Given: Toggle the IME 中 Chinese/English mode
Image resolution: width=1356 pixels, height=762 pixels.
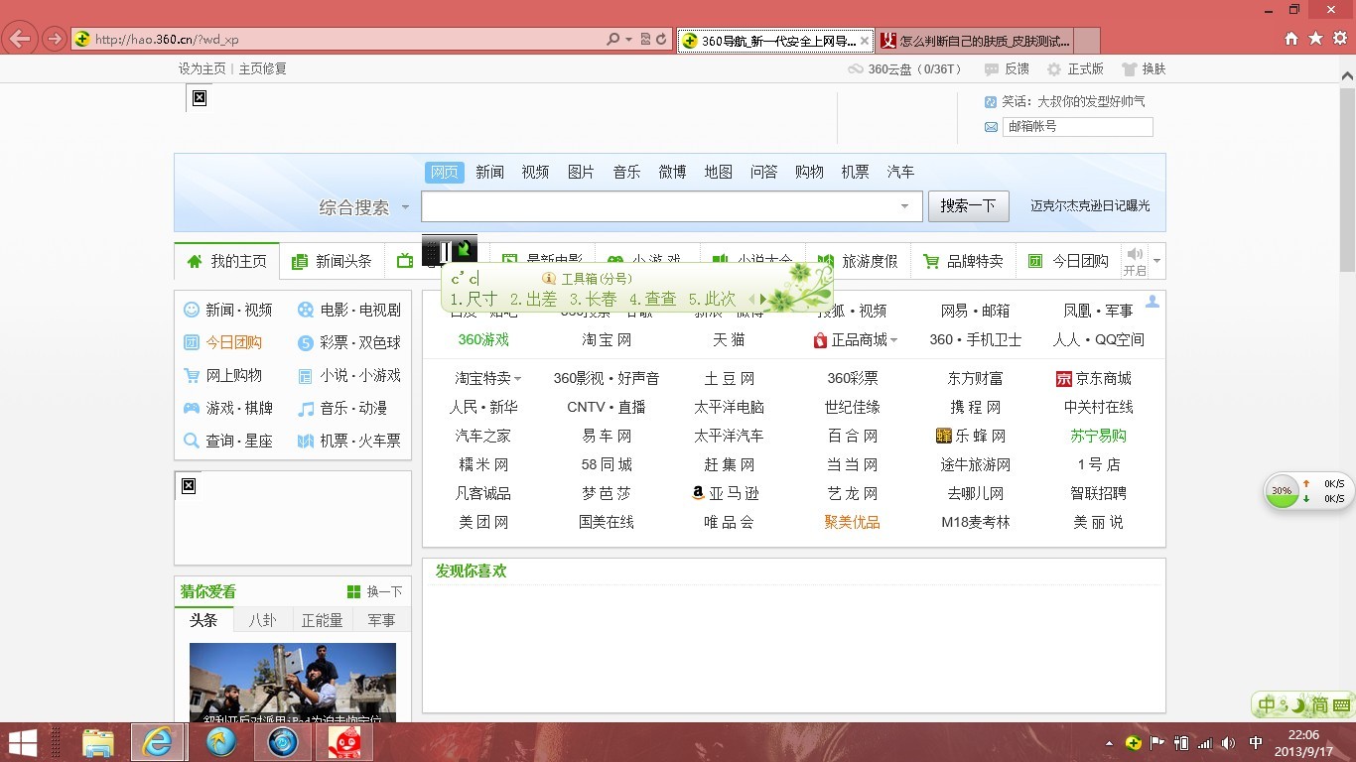Looking at the screenshot, I should (1268, 706).
